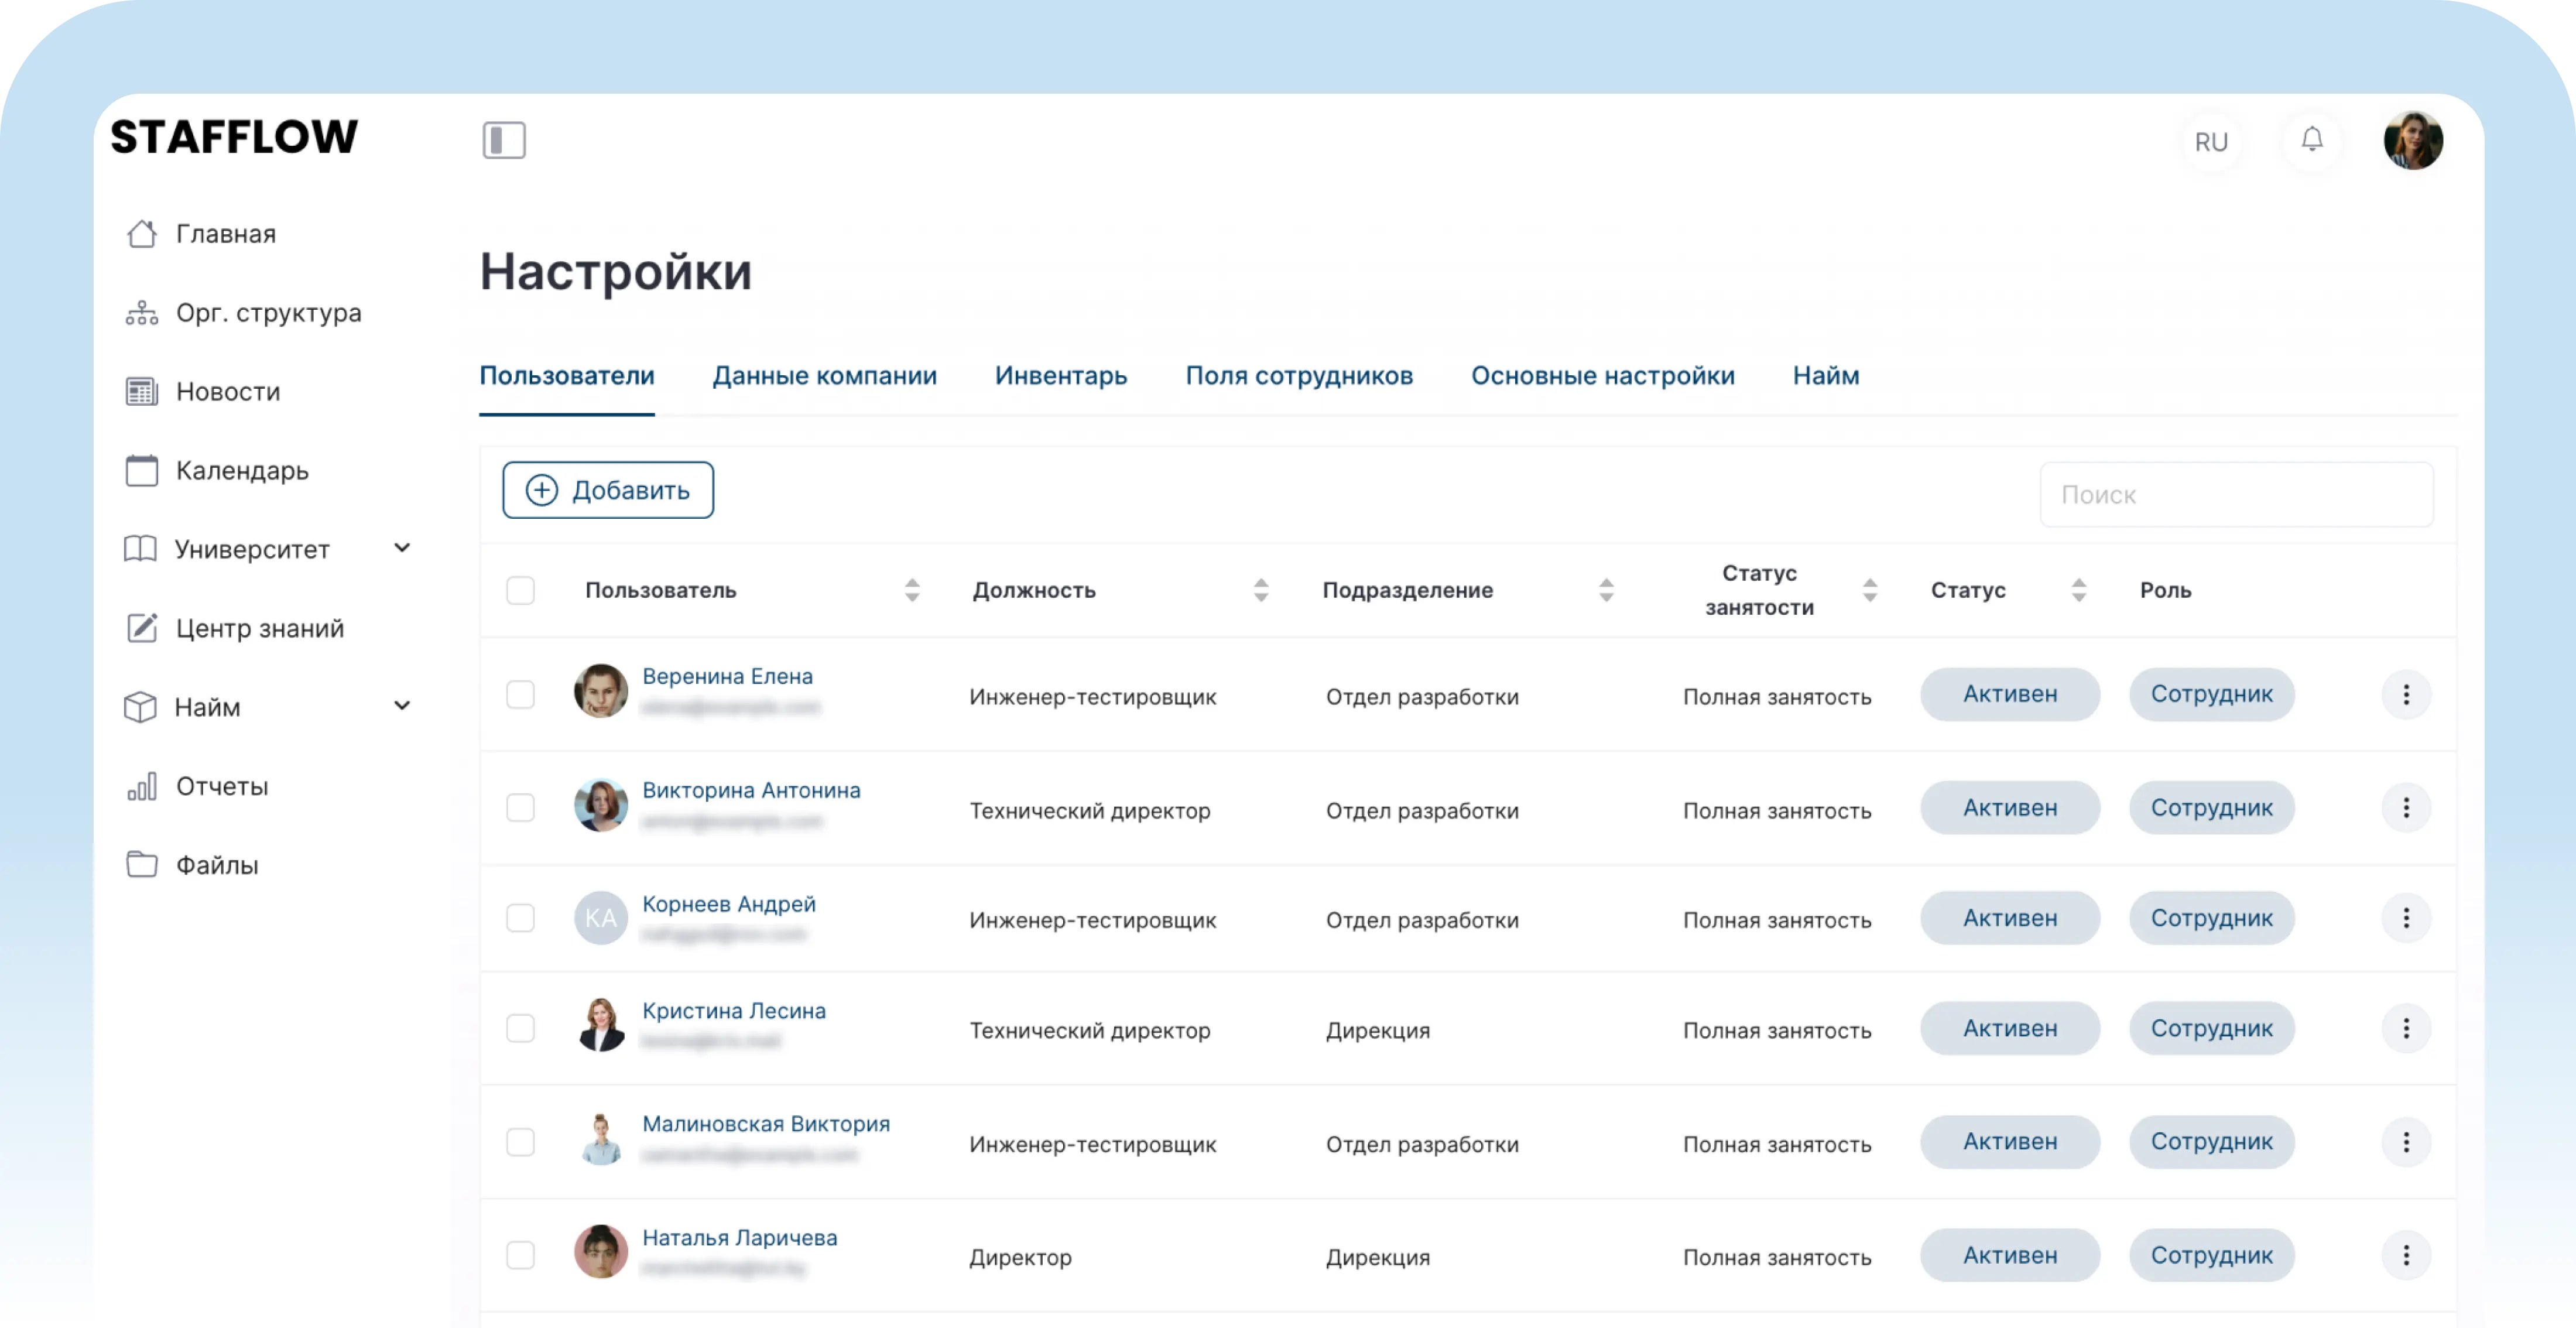Screen dimensions: 2576x1328
Task: Sort by Статус column arrows
Action: [2078, 590]
